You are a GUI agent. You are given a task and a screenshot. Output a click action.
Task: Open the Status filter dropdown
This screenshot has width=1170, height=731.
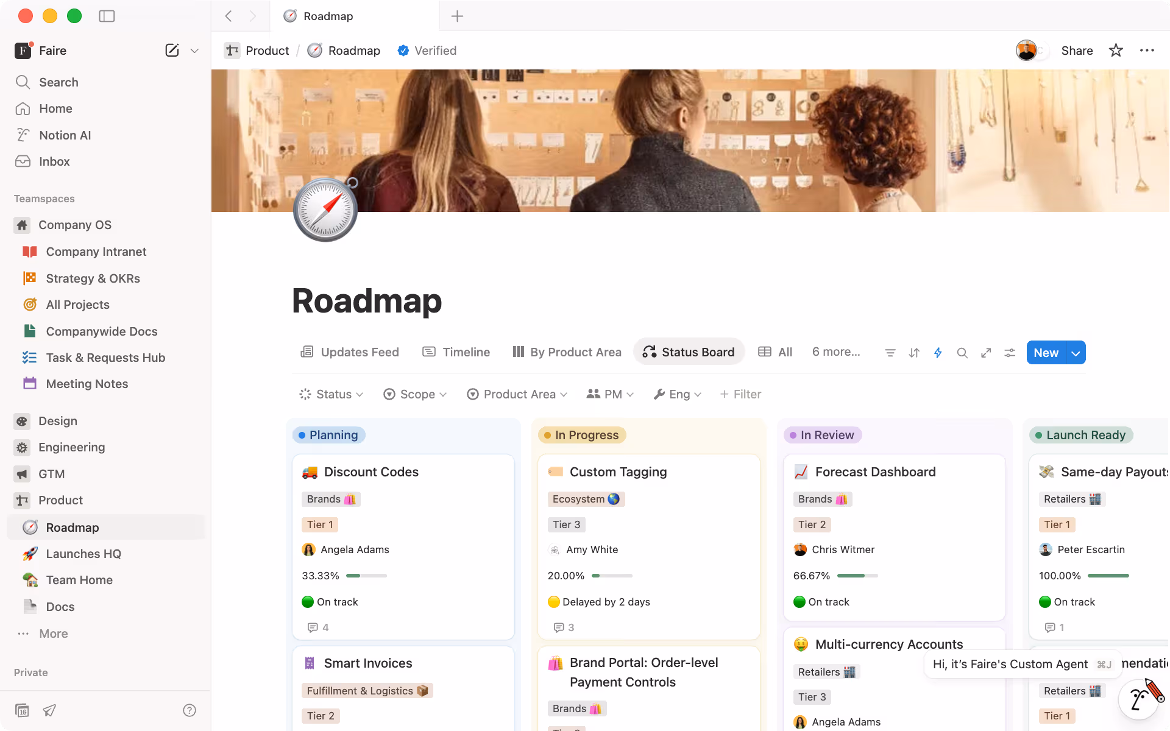(x=331, y=394)
